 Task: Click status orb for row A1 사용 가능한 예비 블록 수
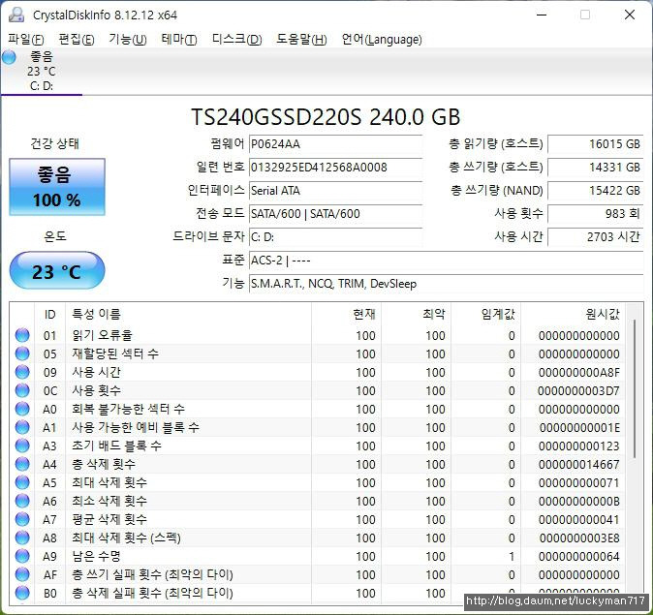[22, 427]
